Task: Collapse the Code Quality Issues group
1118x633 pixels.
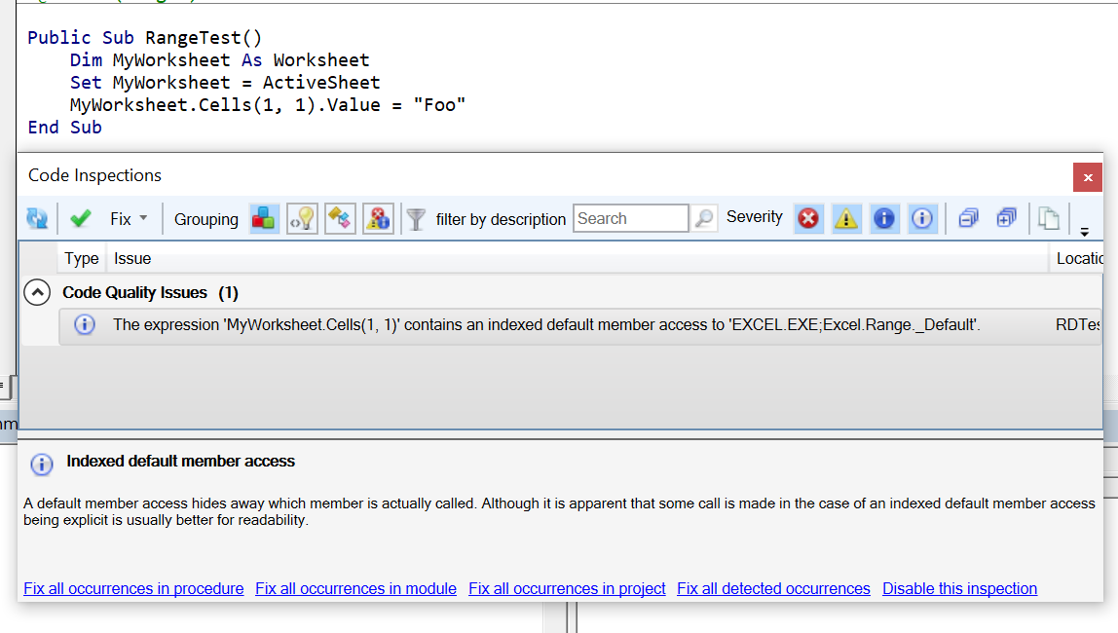Action: (x=37, y=292)
